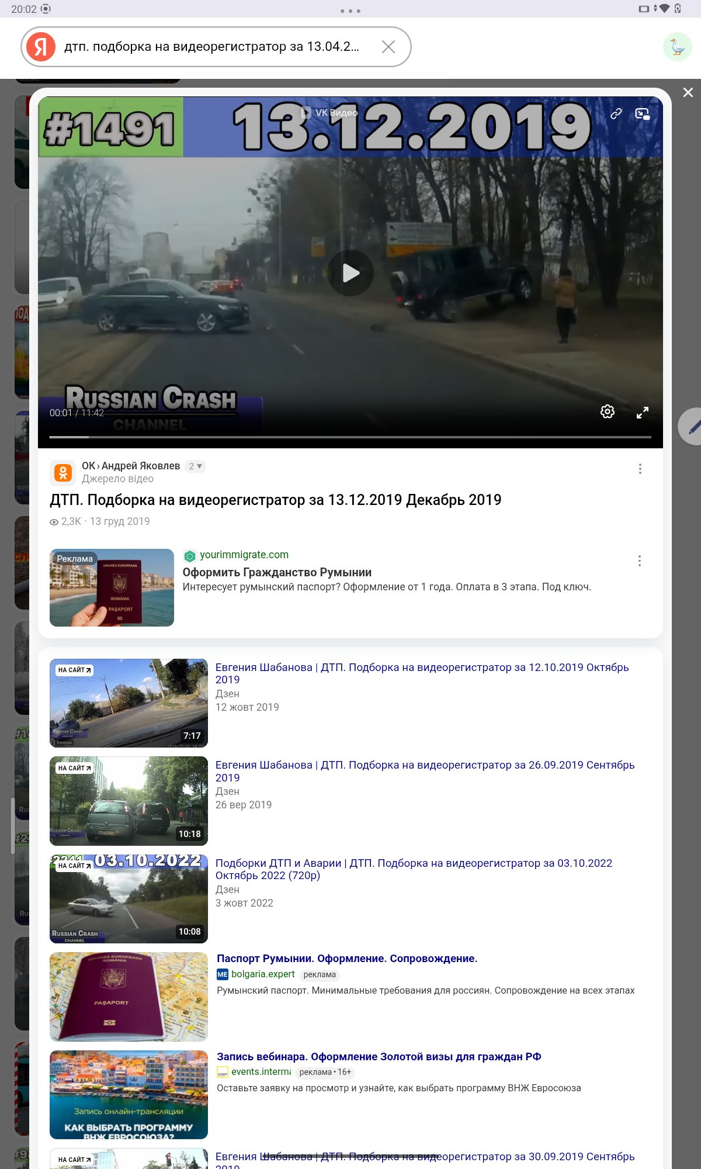This screenshot has width=701, height=1169.
Task: Open video options three-dot menu
Action: coord(640,469)
